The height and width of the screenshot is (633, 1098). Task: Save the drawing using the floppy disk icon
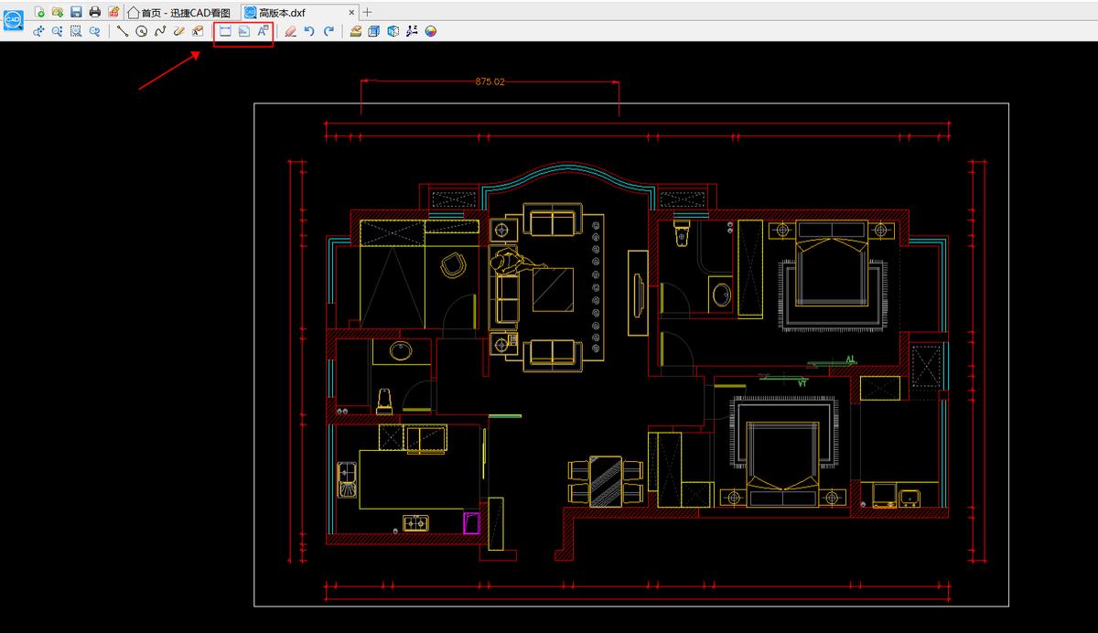(76, 12)
